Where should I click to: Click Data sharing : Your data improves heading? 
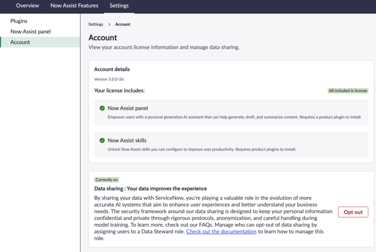pos(150,189)
